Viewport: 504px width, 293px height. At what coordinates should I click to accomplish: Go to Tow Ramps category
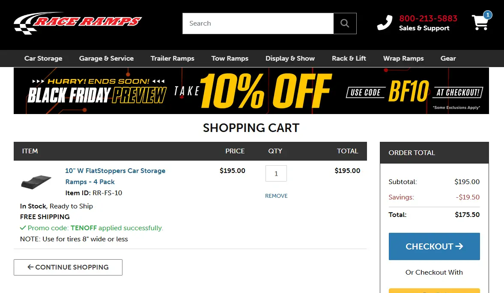click(x=230, y=59)
